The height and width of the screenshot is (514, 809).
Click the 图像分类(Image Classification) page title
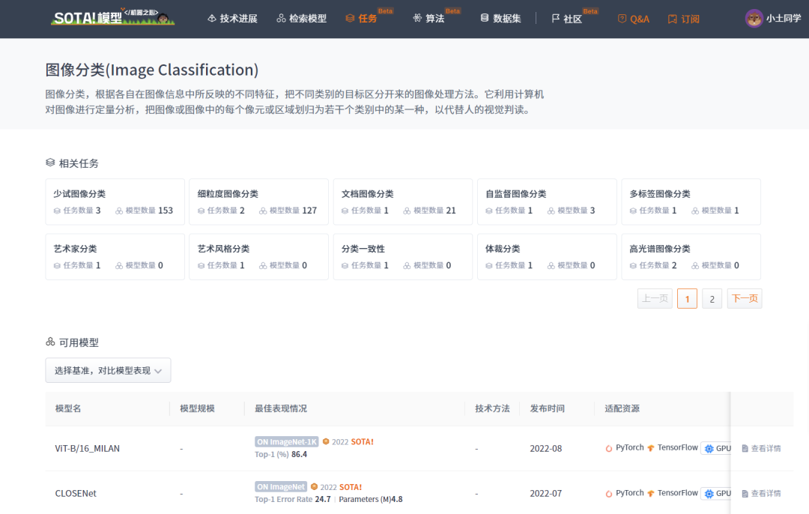click(x=152, y=70)
